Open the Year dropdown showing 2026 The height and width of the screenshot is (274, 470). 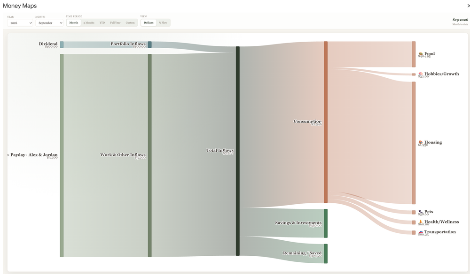click(20, 22)
